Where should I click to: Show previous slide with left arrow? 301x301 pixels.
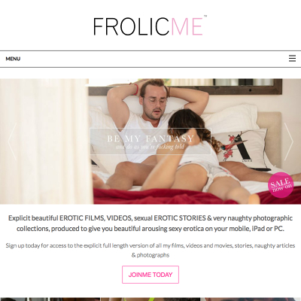click(x=12, y=141)
